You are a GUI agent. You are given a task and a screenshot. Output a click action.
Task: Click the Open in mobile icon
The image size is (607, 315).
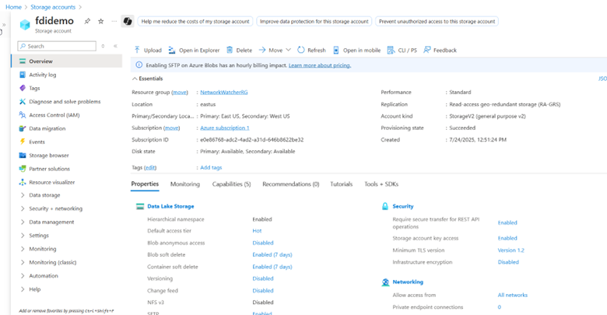(336, 50)
